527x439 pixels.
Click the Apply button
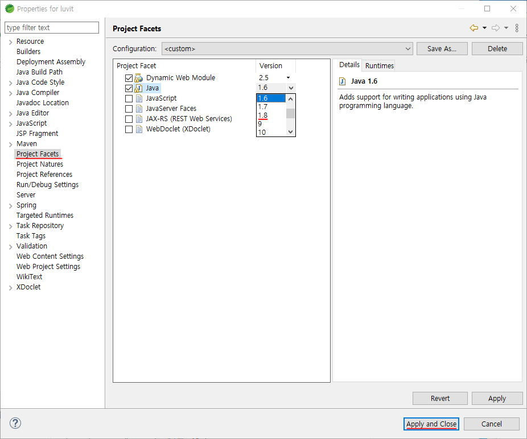497,399
